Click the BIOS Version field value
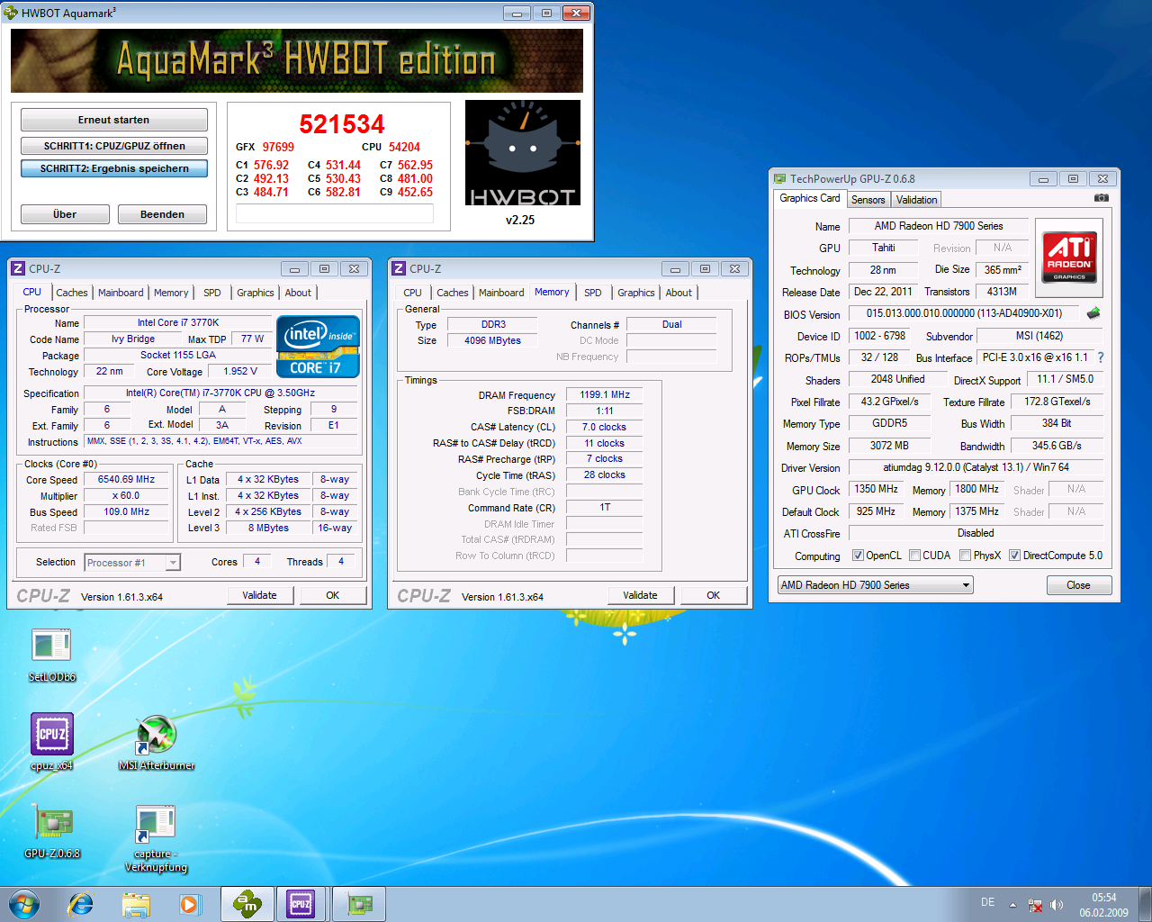Screen dimensions: 1152x922 [x=965, y=314]
